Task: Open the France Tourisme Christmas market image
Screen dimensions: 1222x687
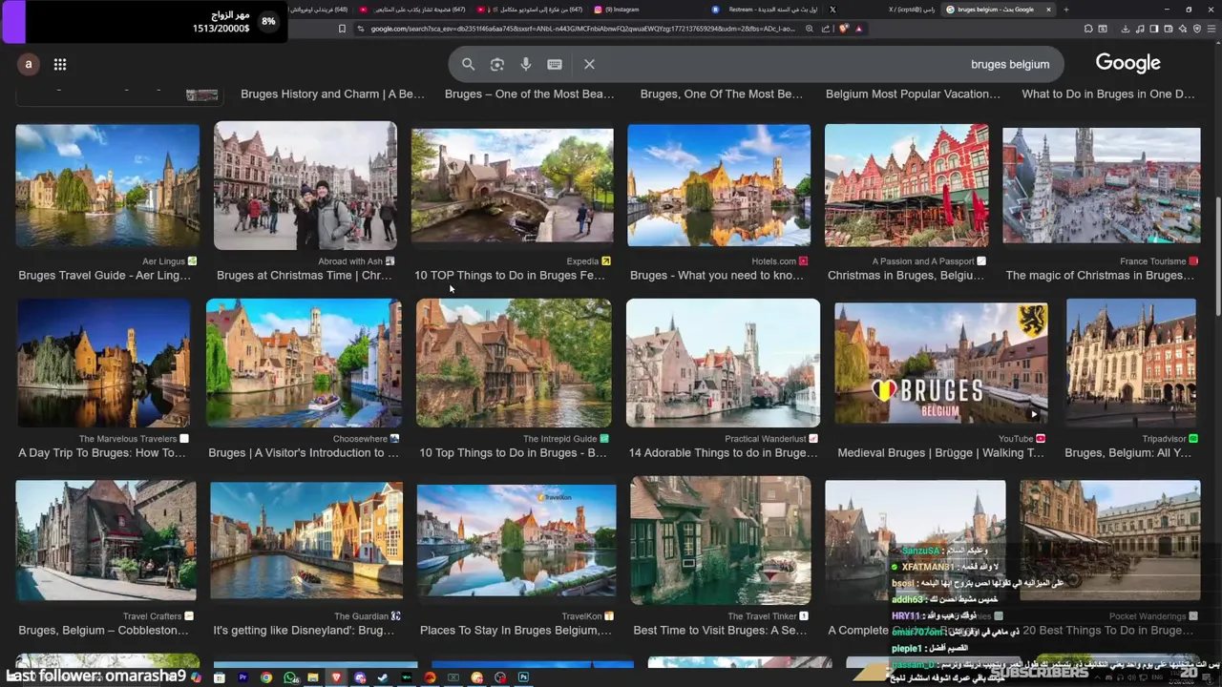Action: 1102,185
